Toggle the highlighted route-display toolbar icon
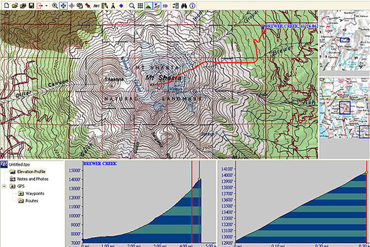 (157, 6)
